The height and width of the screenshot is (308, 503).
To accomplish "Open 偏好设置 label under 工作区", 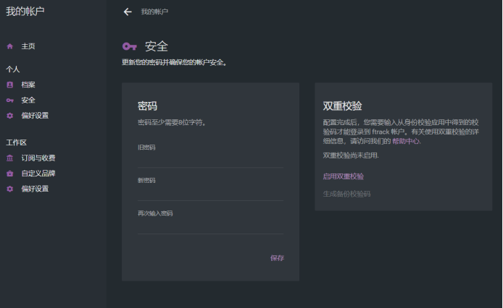I will [x=35, y=189].
